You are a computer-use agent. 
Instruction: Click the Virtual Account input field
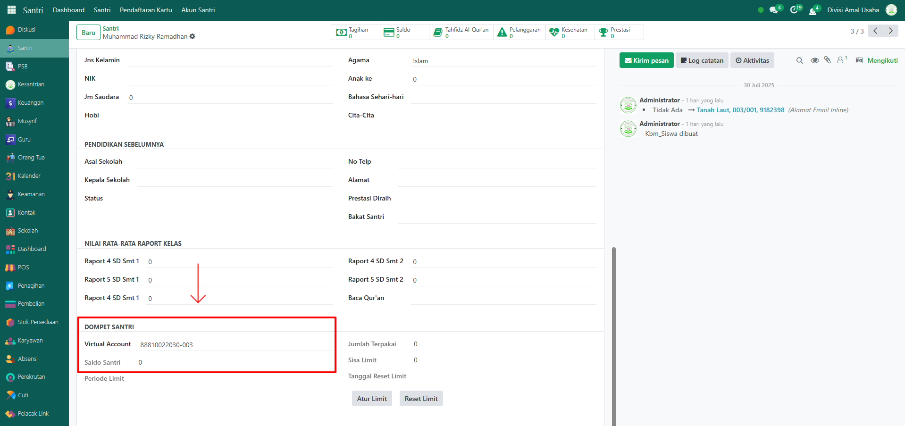(x=235, y=345)
